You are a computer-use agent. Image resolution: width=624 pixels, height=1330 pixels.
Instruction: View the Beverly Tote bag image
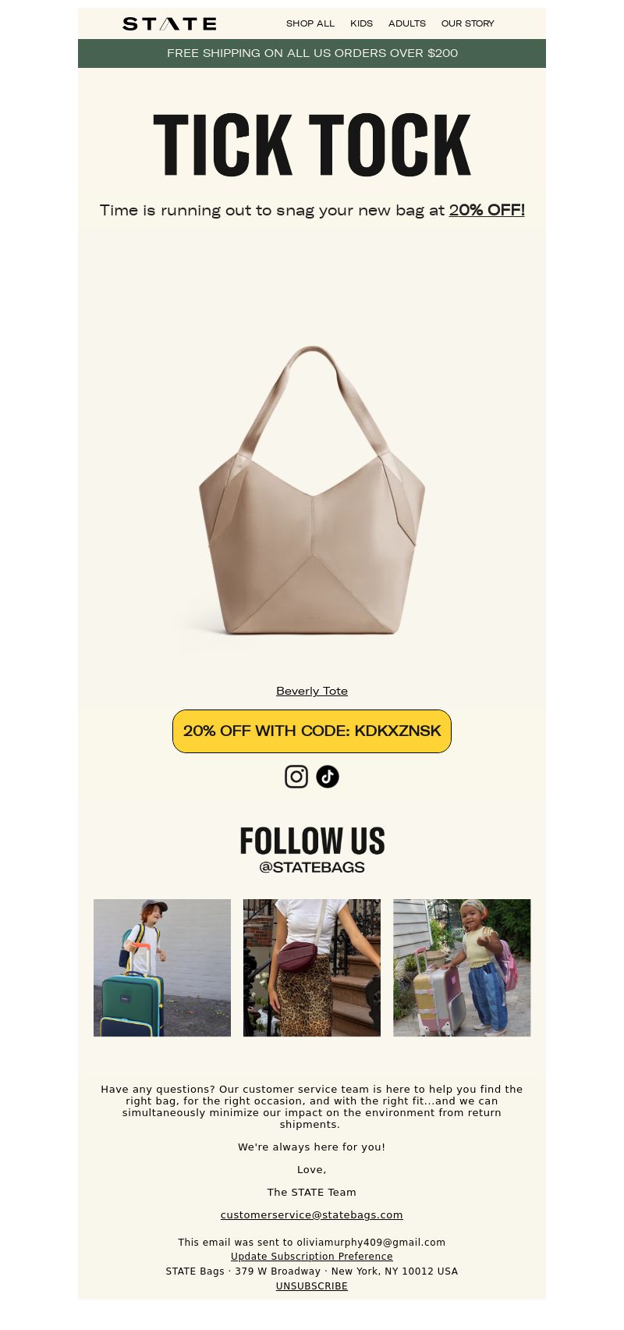312,492
